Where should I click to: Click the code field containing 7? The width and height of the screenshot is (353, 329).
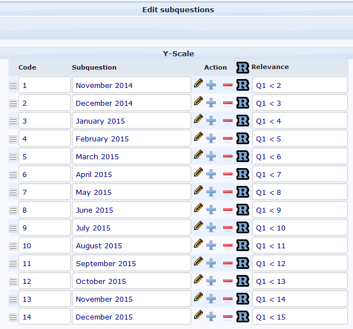coord(45,192)
